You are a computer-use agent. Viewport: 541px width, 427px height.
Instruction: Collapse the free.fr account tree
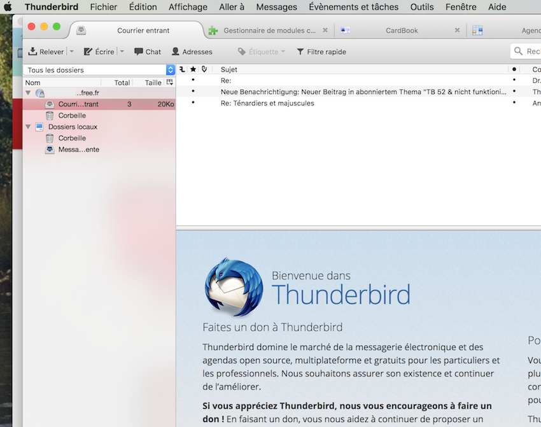click(28, 93)
